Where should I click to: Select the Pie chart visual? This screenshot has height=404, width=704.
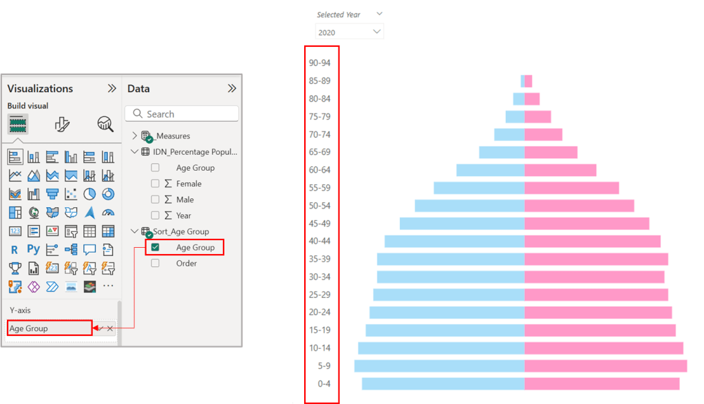(x=89, y=194)
